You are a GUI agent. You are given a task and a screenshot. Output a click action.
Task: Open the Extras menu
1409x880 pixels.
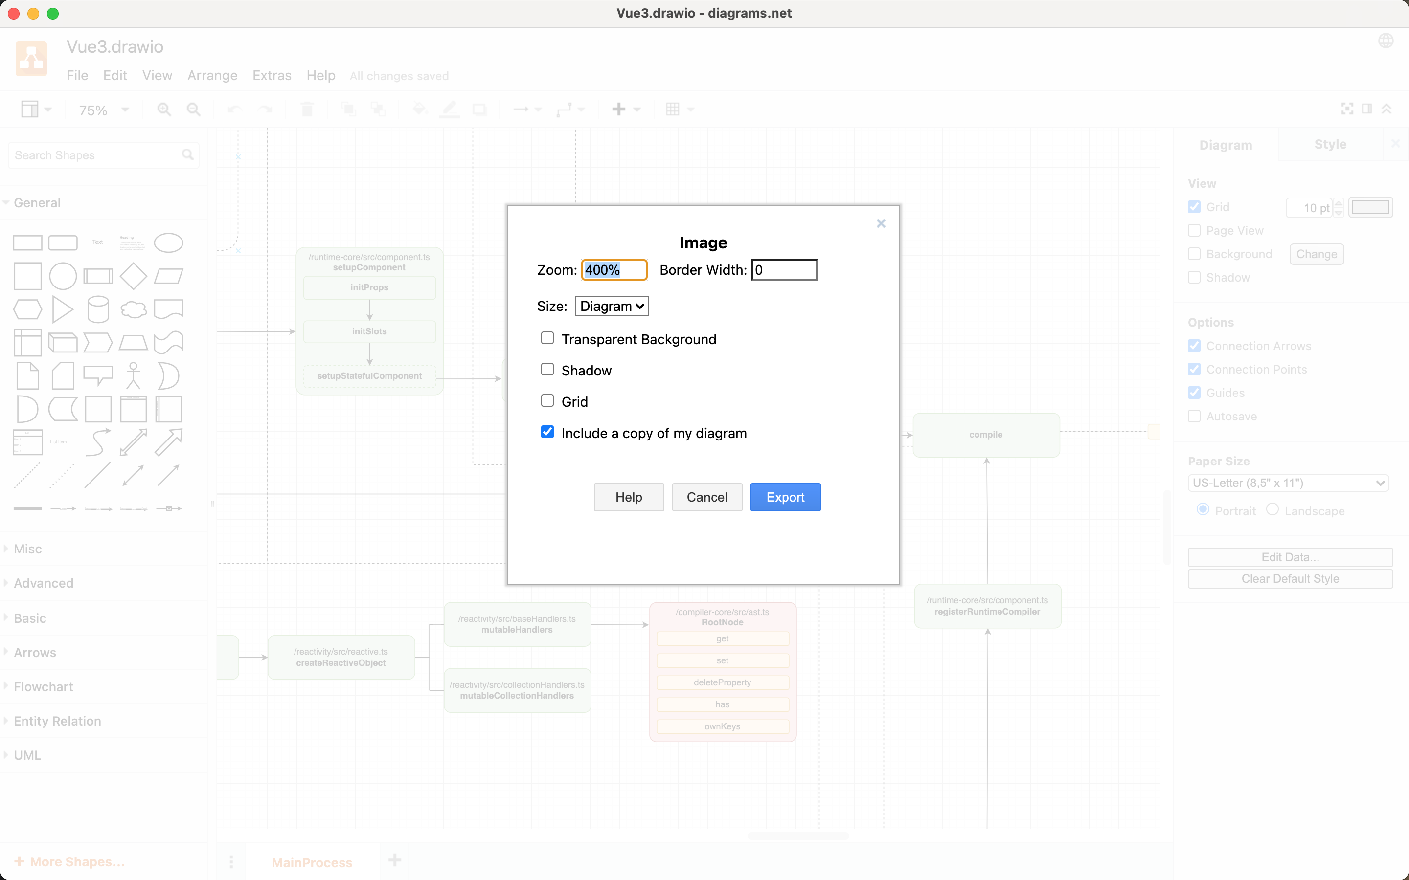pyautogui.click(x=272, y=76)
